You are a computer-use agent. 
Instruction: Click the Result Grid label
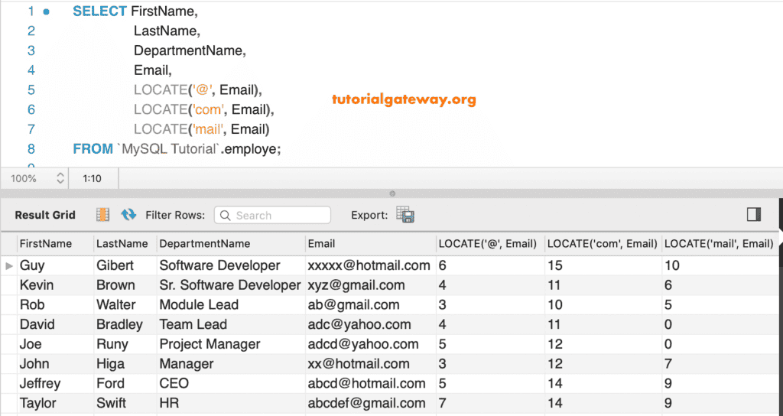coord(45,215)
